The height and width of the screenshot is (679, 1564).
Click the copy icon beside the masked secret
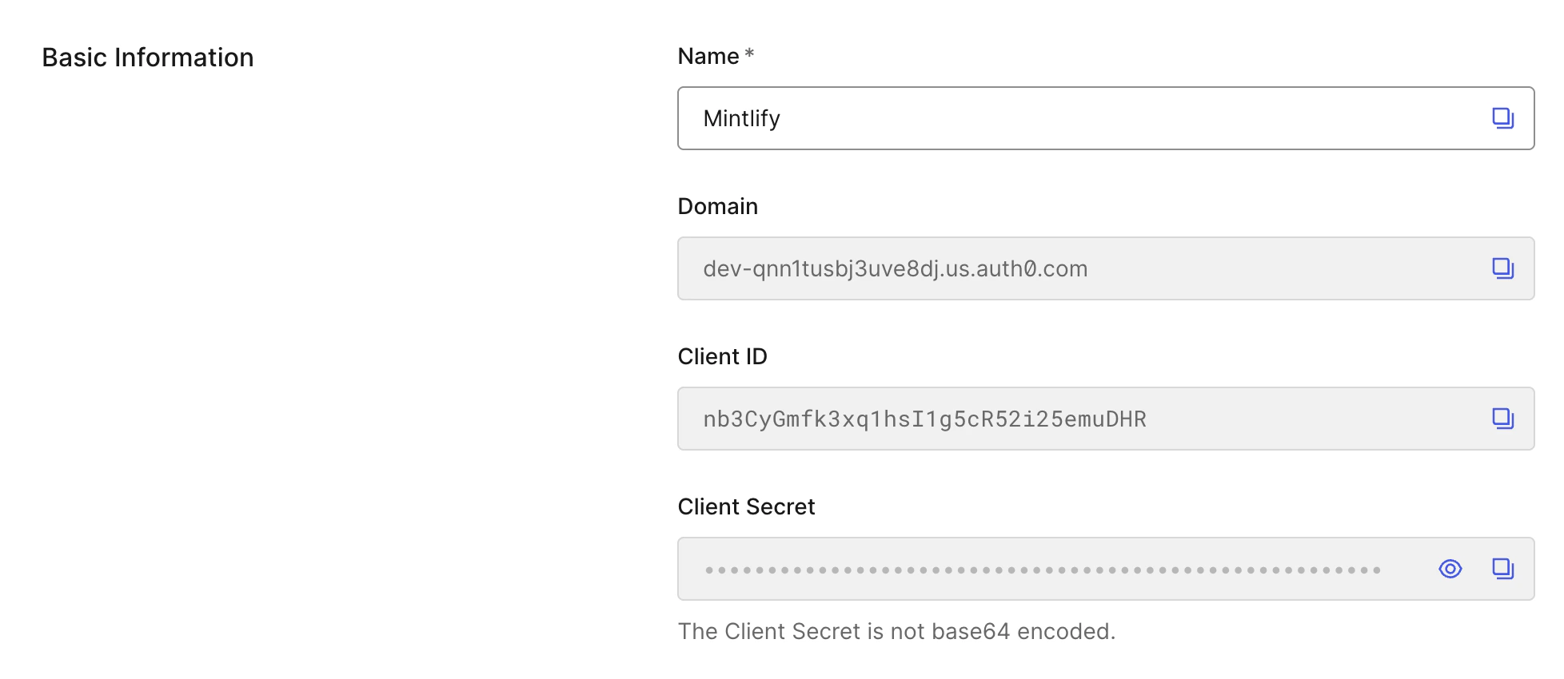[1502, 568]
